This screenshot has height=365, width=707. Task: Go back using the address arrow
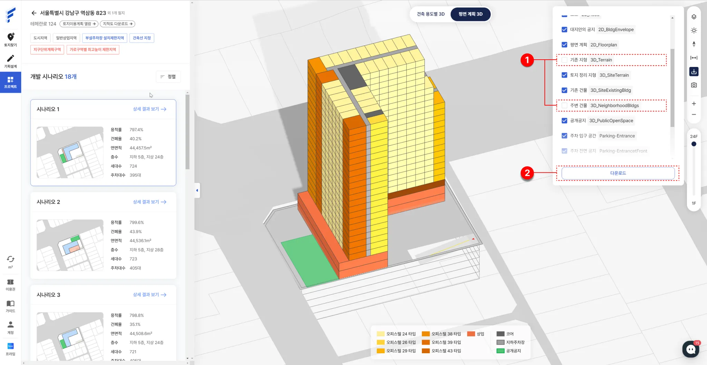(34, 13)
